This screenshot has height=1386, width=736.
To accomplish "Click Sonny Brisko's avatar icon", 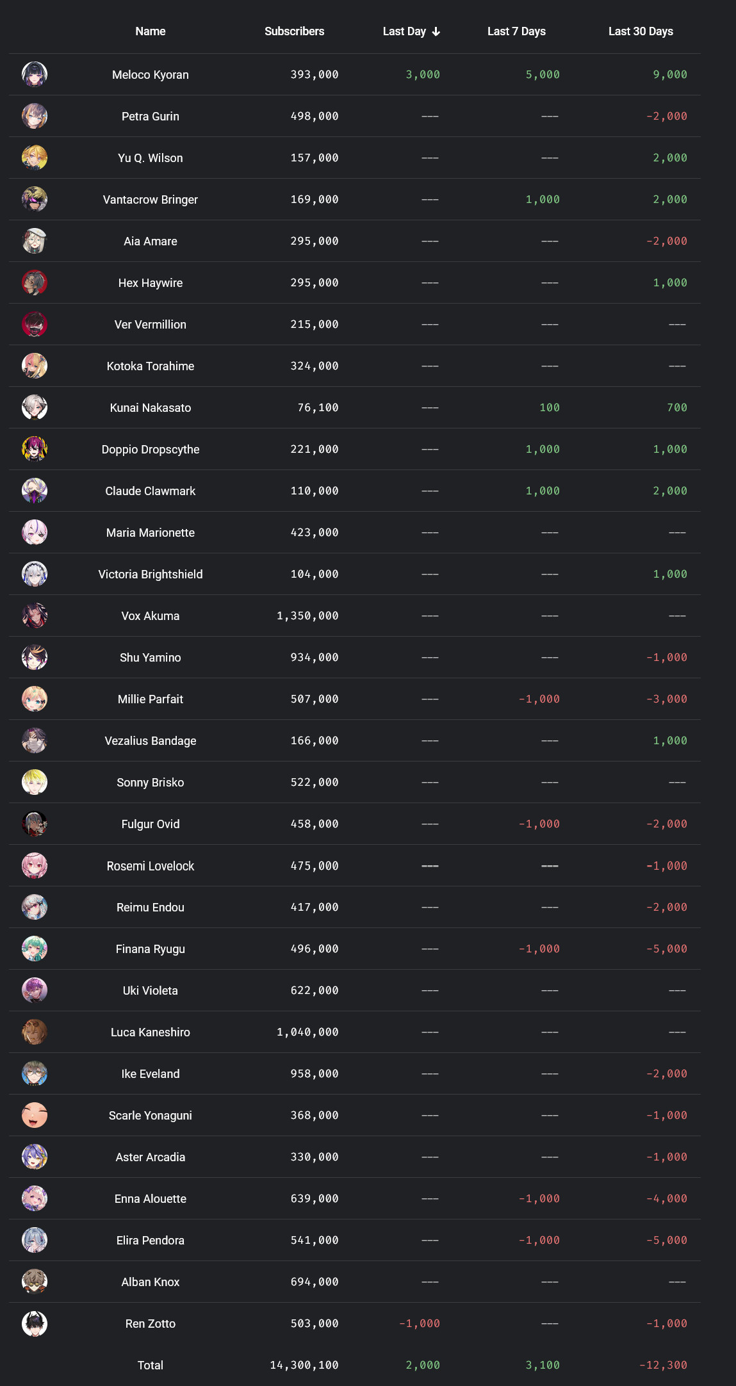I will 35,782.
